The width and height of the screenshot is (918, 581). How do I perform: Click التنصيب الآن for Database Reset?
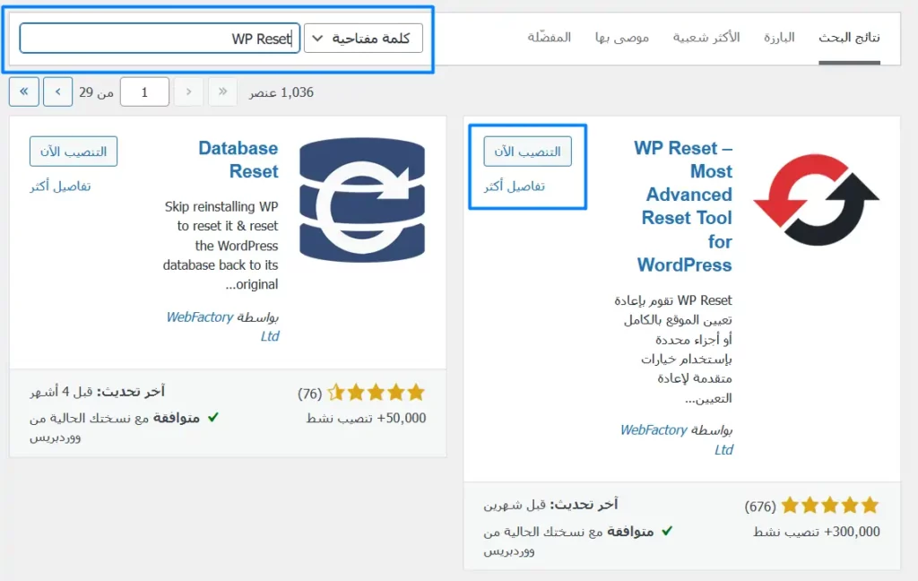74,152
